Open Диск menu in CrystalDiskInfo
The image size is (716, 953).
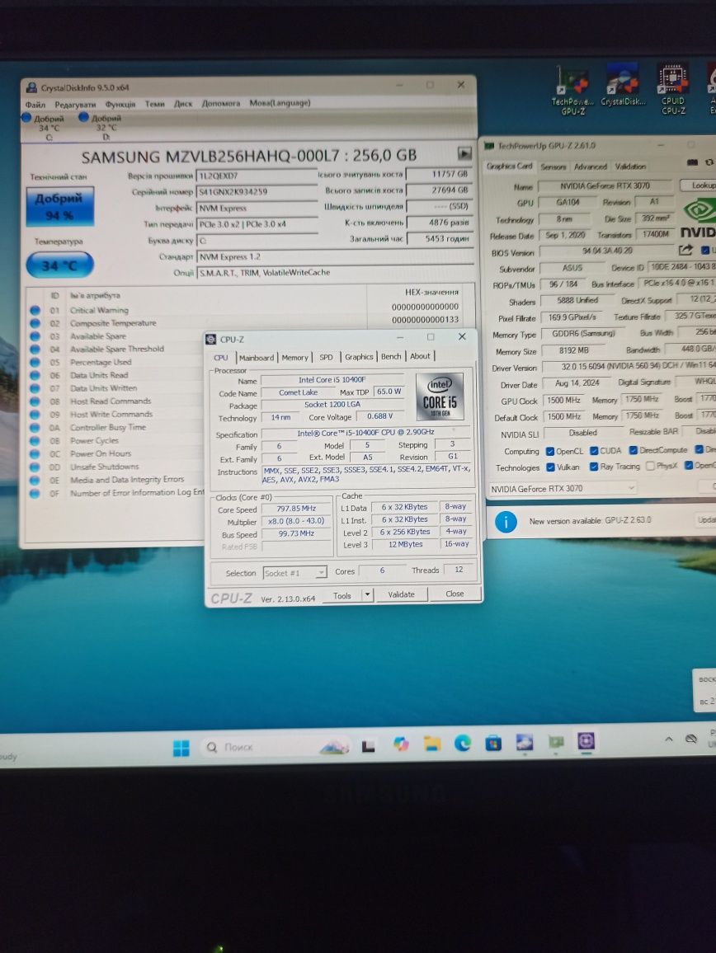183,104
